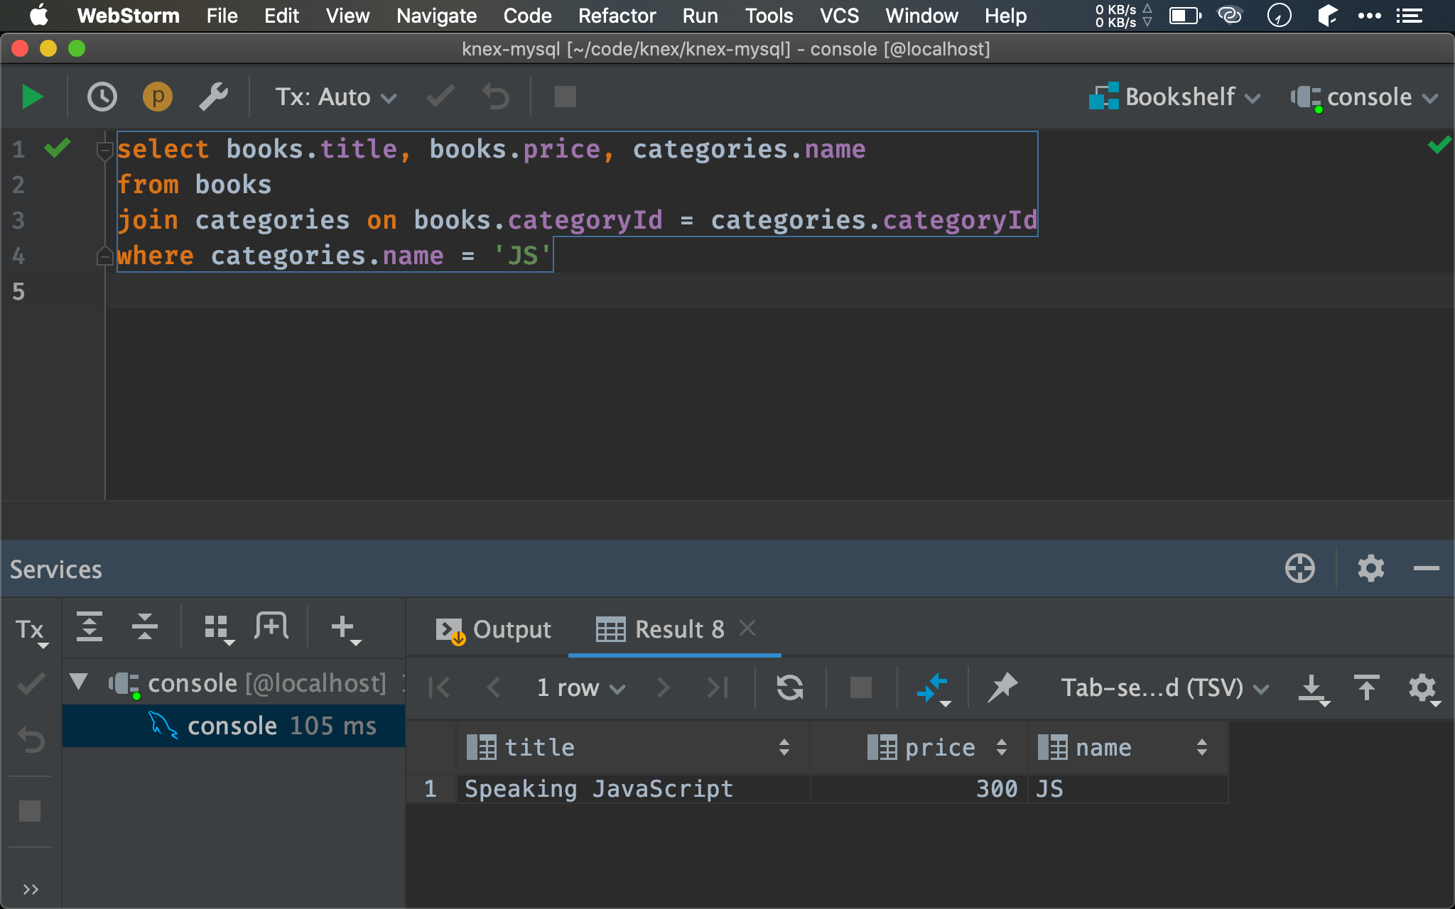1455x909 pixels.
Task: Click Services sidebar rollback arrow
Action: pyautogui.click(x=31, y=739)
